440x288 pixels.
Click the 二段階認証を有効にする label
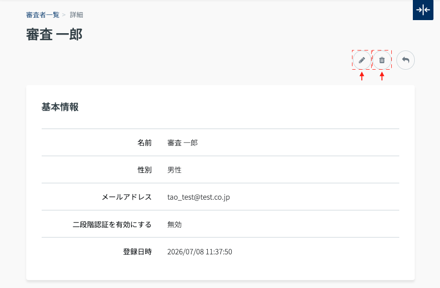(x=112, y=224)
